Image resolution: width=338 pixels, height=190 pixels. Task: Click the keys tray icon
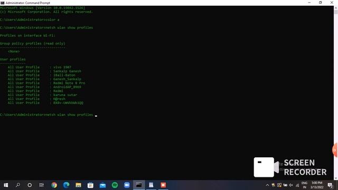(274, 185)
